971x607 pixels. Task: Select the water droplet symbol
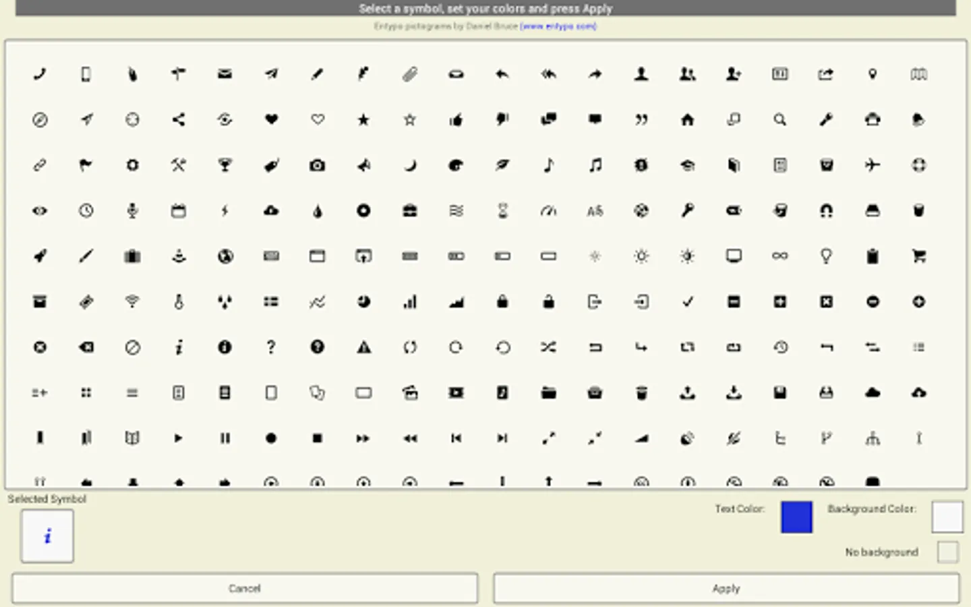318,211
